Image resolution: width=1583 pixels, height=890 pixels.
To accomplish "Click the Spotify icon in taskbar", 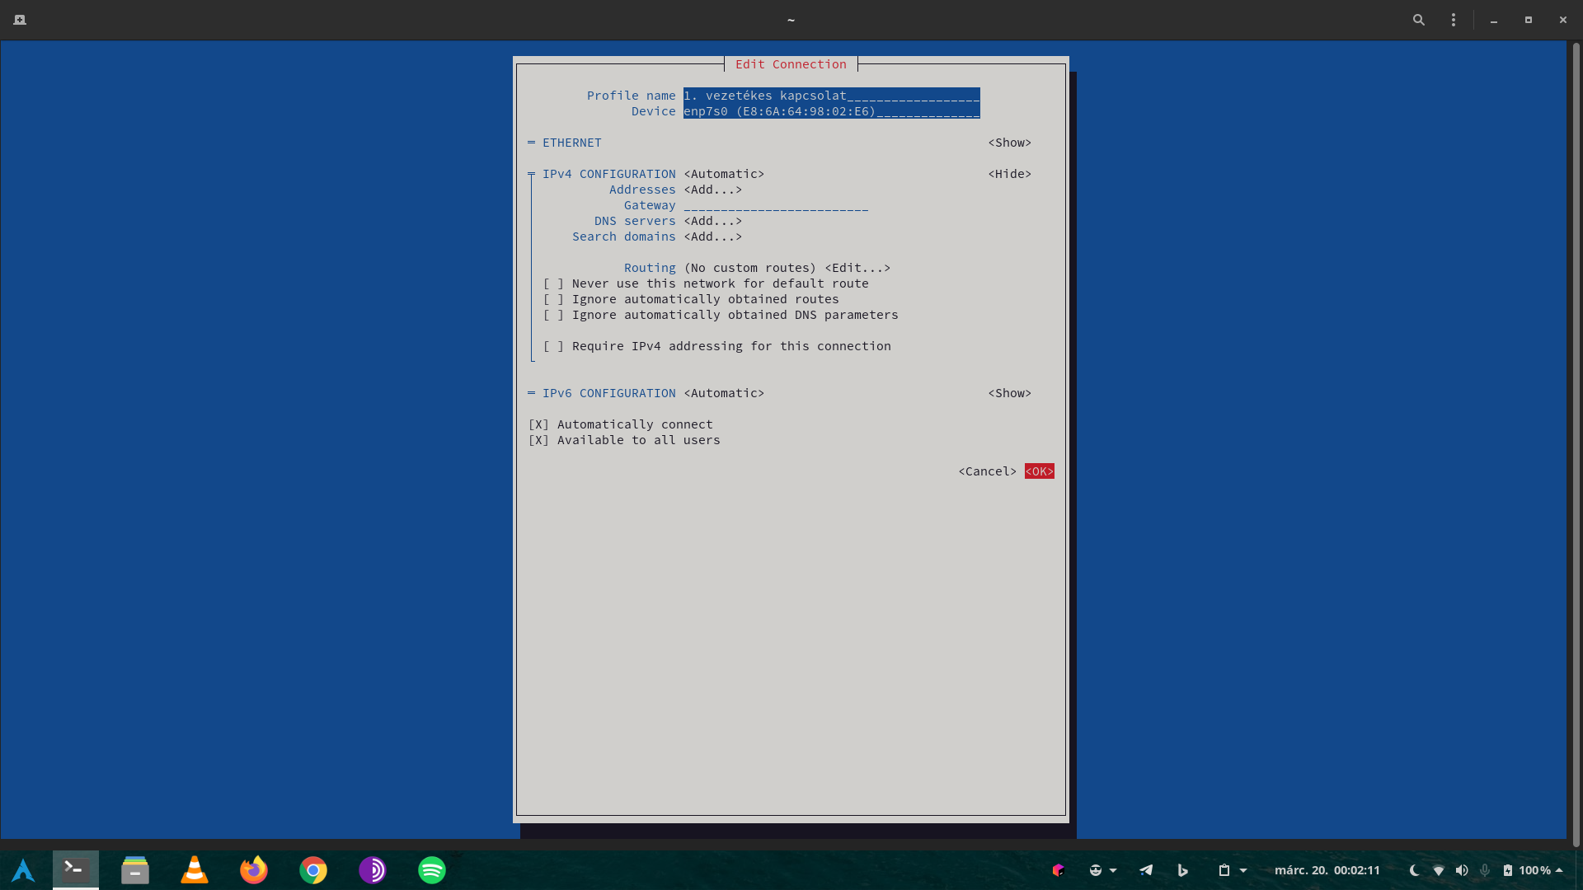I will (432, 869).
